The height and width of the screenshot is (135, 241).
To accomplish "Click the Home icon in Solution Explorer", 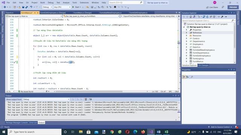I will [191, 16].
